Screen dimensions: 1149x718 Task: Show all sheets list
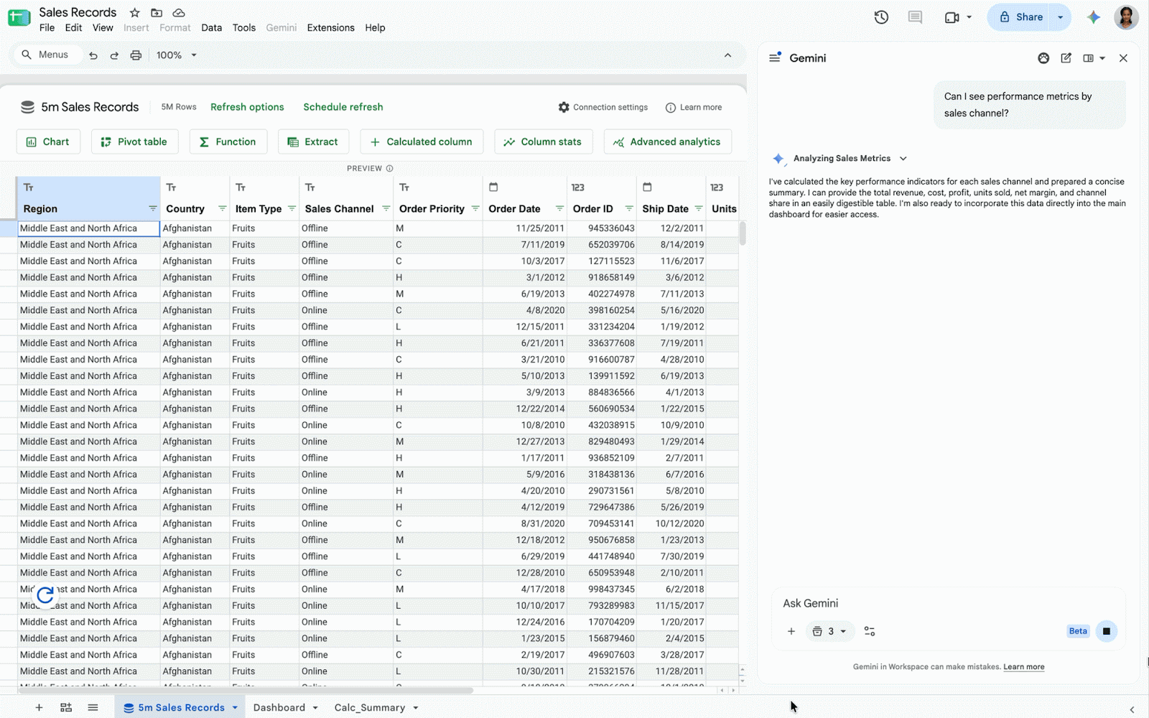click(x=93, y=707)
